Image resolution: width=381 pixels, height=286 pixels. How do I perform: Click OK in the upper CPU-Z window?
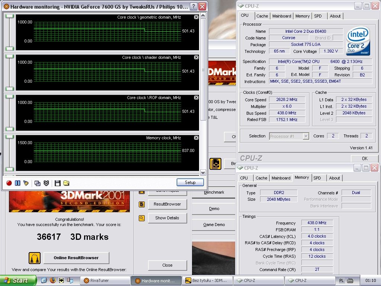click(365, 158)
